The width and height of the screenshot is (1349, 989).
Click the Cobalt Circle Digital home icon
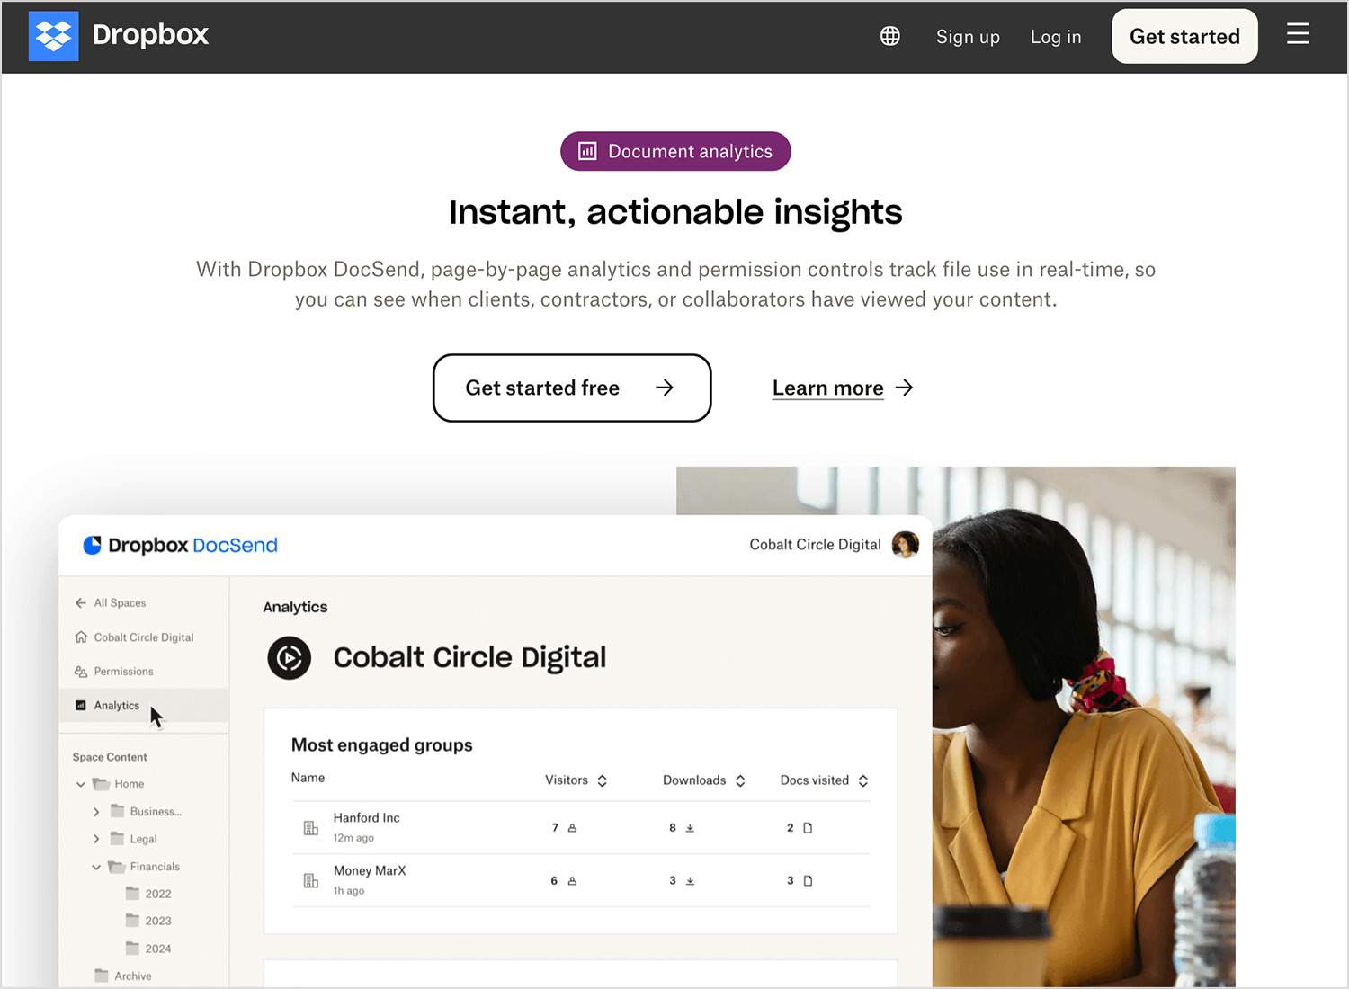[81, 637]
